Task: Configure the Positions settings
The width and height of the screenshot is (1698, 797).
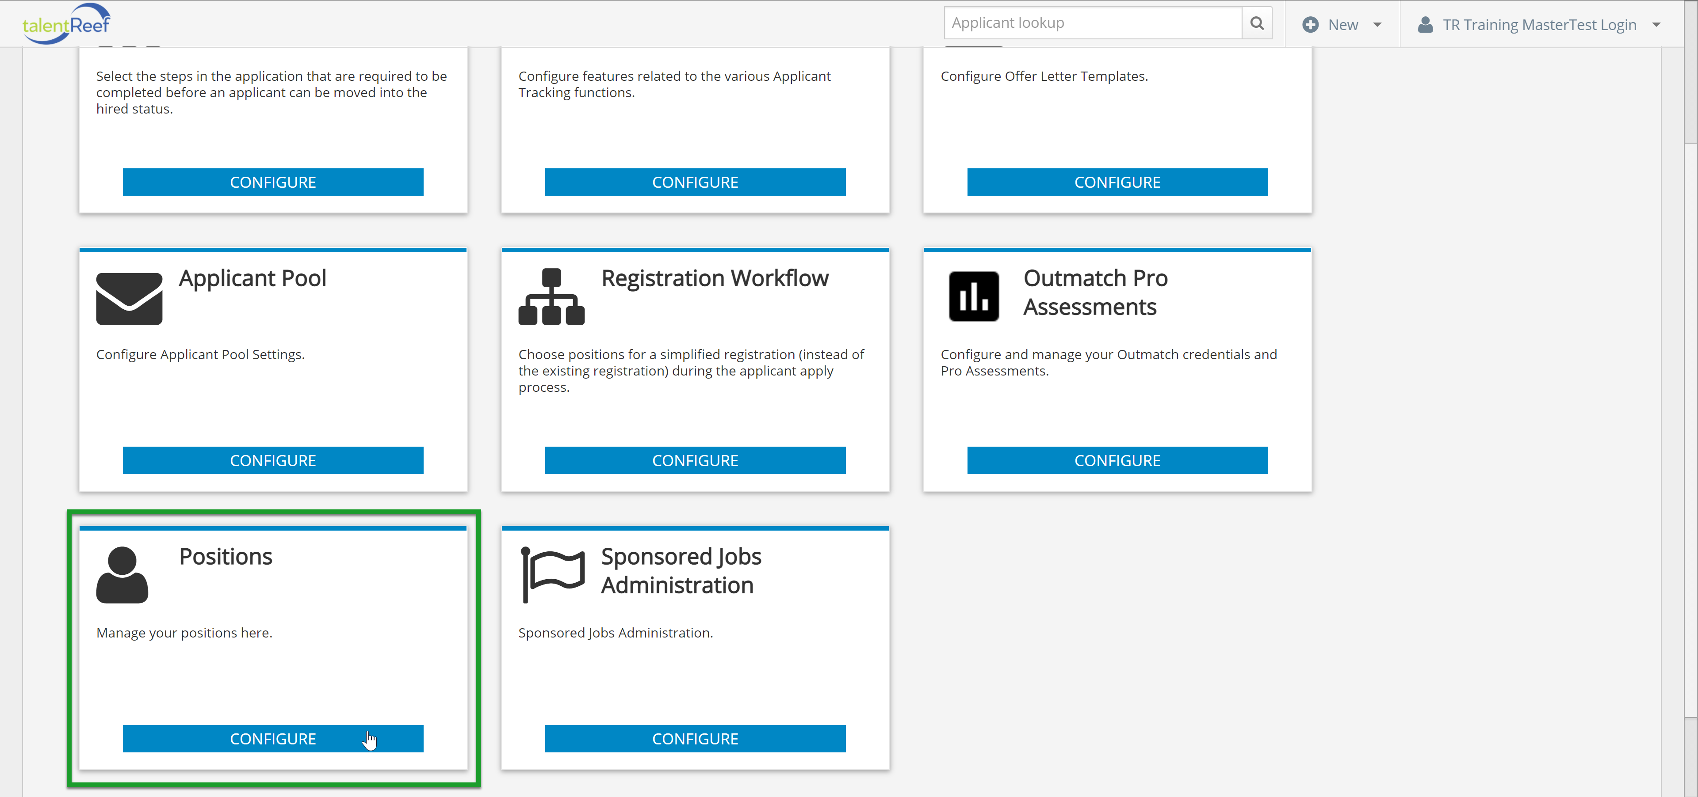Action: 273,739
